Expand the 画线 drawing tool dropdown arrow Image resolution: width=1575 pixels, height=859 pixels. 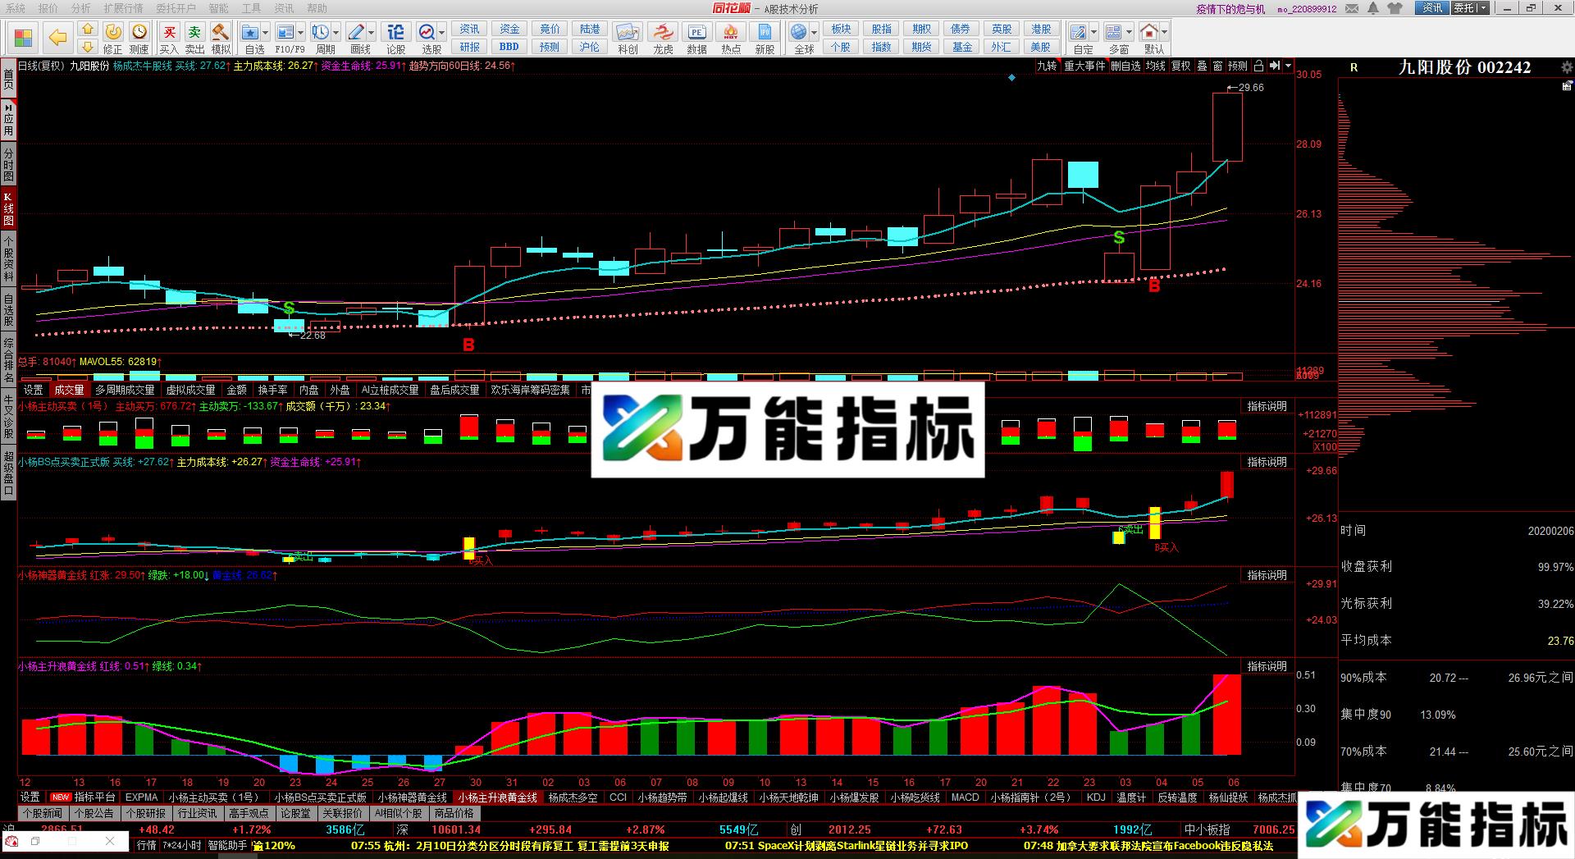coord(372,33)
